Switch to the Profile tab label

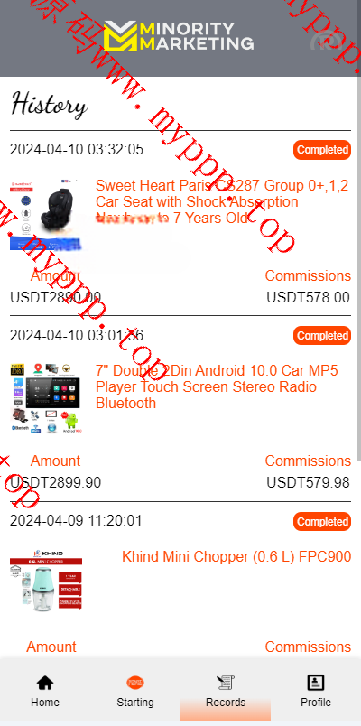click(x=316, y=702)
